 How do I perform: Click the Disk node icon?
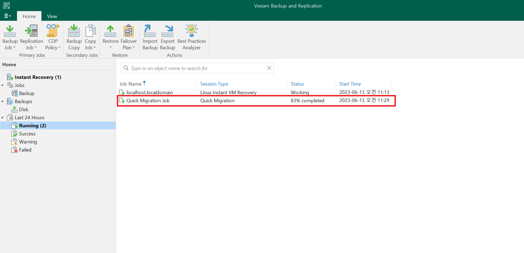[x=14, y=110]
